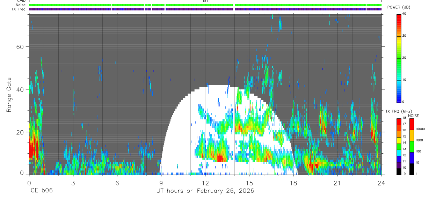Click the 10000 value on the NOISE scale
The image size is (429, 198).
click(420, 129)
